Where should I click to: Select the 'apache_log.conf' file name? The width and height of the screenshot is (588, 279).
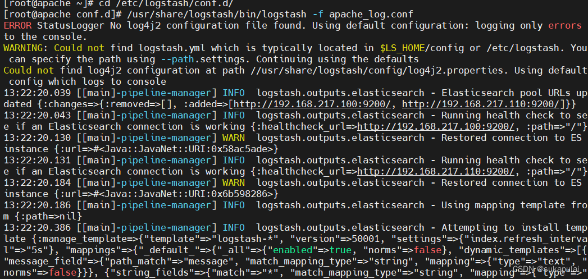point(371,15)
